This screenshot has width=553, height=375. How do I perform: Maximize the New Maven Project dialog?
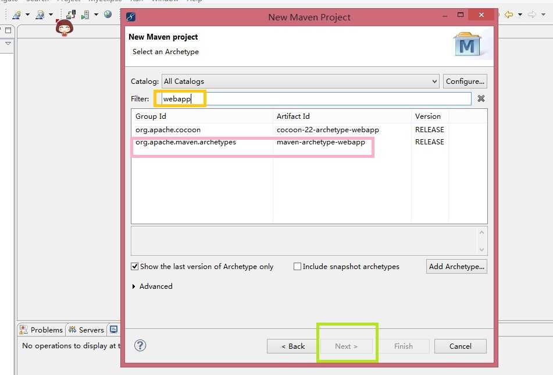click(460, 15)
